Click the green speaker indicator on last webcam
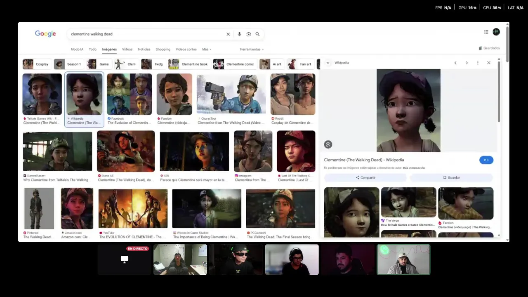Viewport: 528px width, 297px height. 384,250
